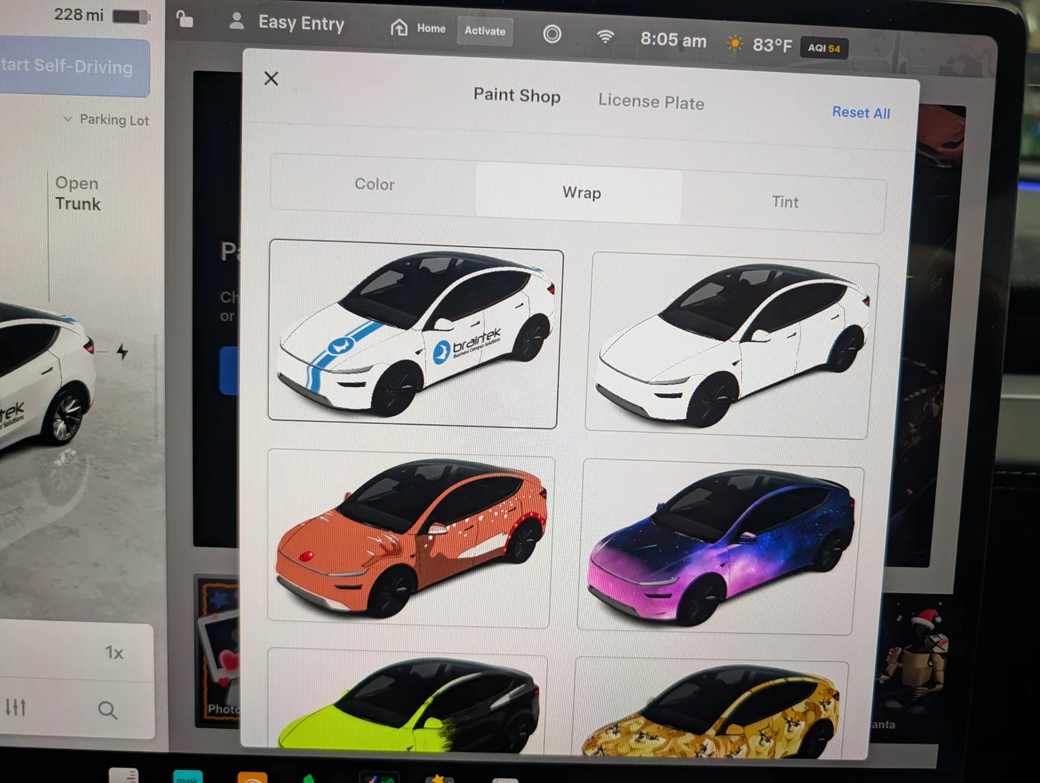The image size is (1040, 783).
Task: Choose the orange reindeer wrap
Action: (410, 538)
